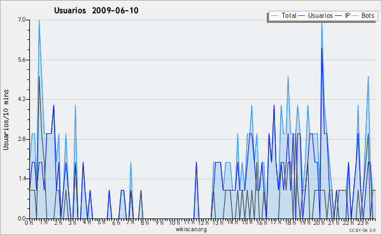Click the '20 h' x-axis label
Screen dimensions: 382x235
tap(319, 222)
